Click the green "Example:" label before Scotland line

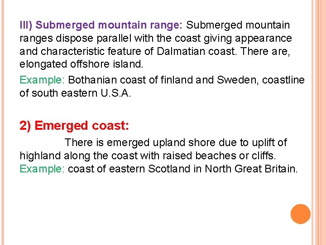43,169
